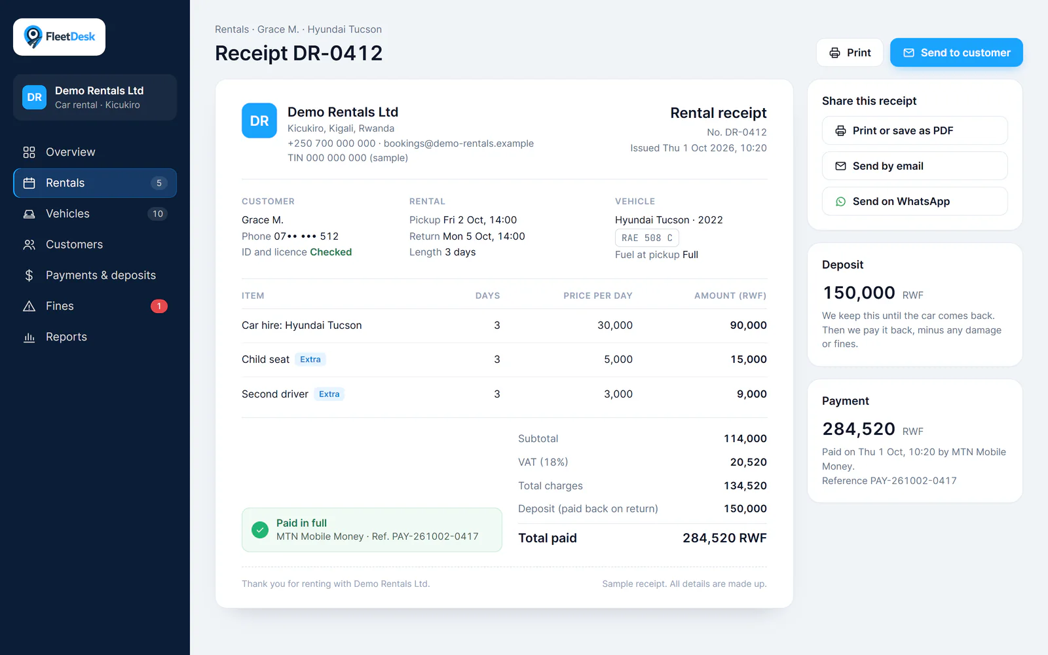Viewport: 1048px width, 655px height.
Task: Click the DR logo on the receipt header
Action: 259,121
